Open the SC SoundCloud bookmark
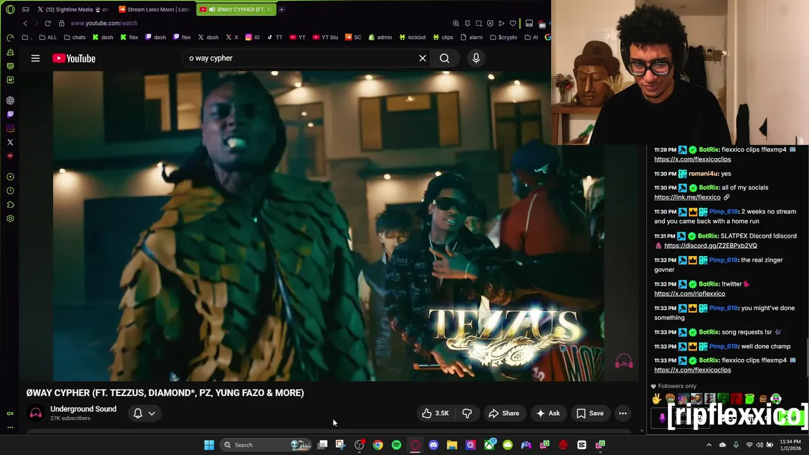 tap(353, 37)
